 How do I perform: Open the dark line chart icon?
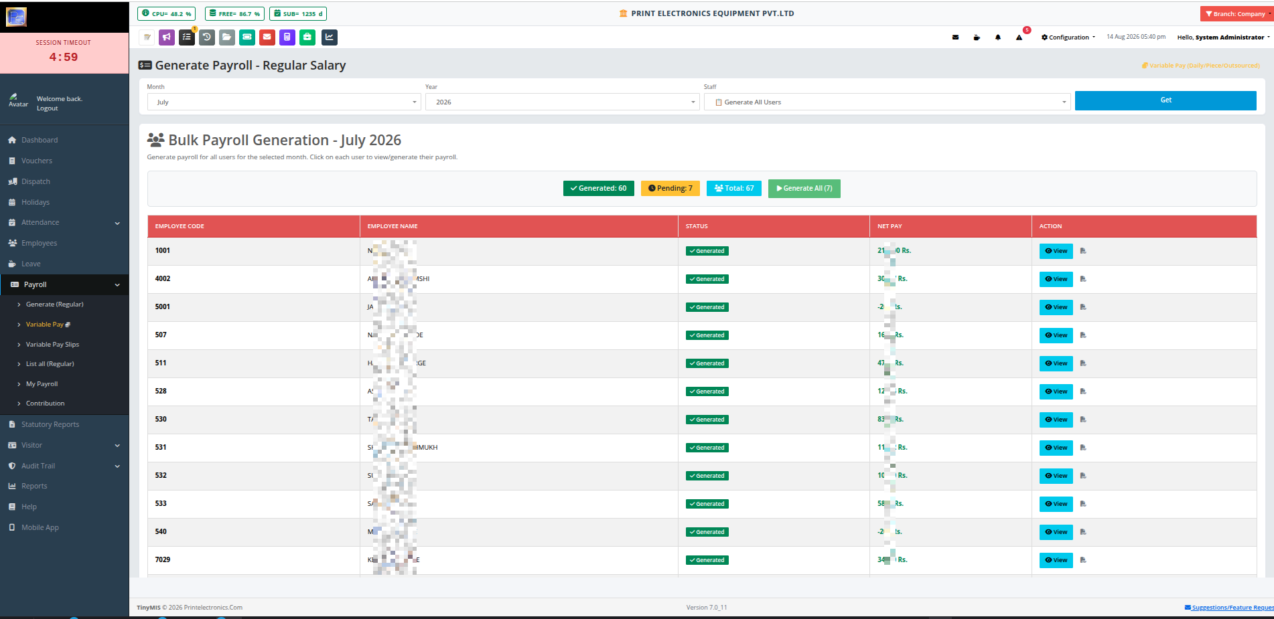(x=330, y=37)
